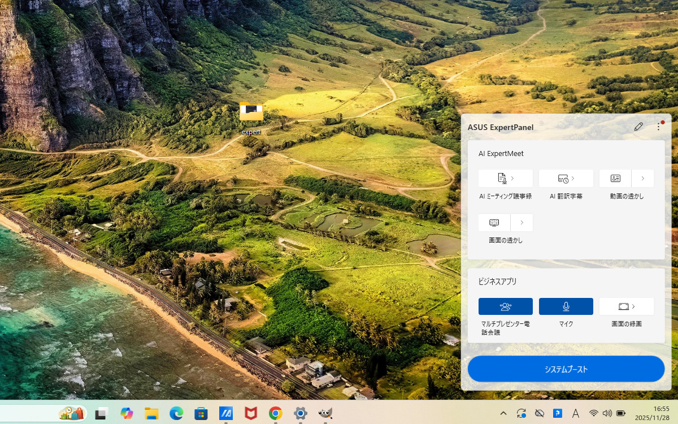Click the pencil edit icon in ExpertPanel header

point(638,127)
